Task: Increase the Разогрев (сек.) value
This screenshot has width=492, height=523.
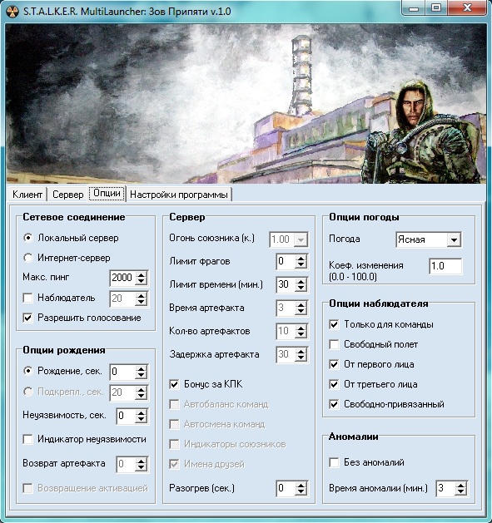Action: (x=301, y=486)
